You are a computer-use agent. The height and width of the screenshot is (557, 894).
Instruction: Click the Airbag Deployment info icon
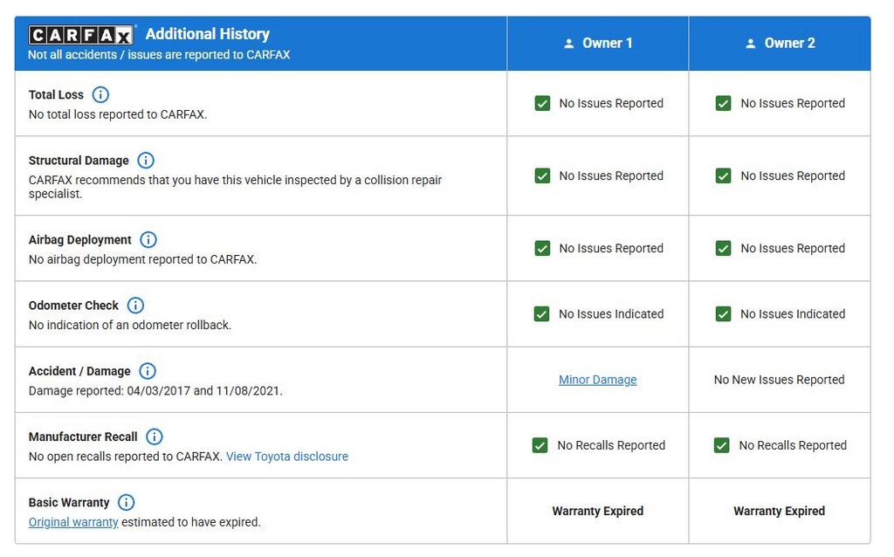148,240
